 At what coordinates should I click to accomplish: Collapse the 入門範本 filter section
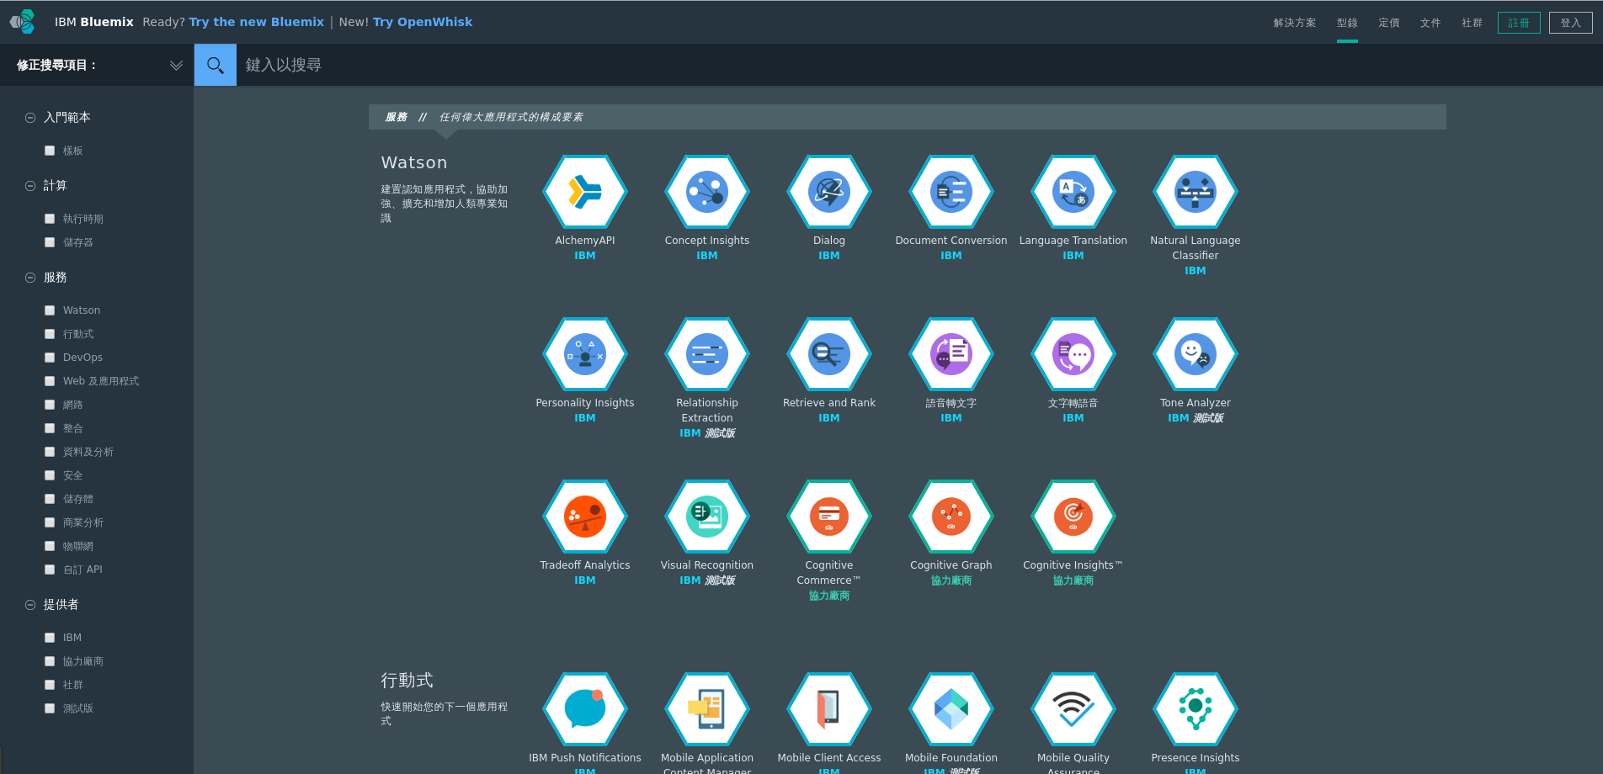click(30, 118)
